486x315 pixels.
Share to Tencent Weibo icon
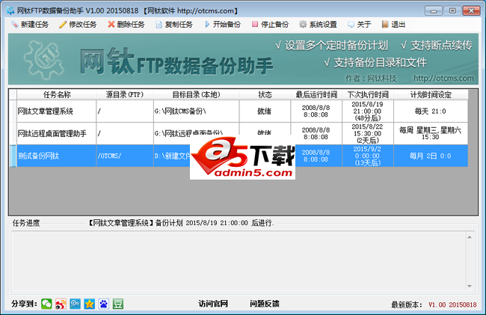coord(75,304)
